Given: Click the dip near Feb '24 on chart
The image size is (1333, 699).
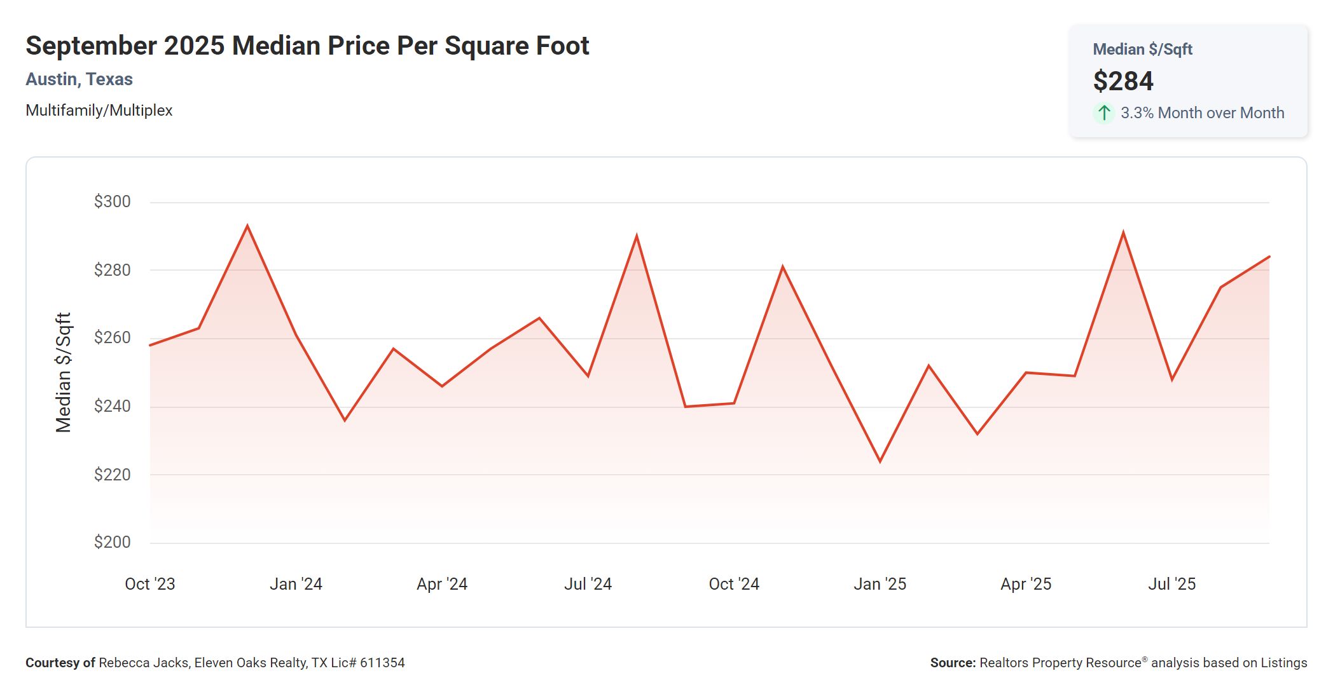Looking at the screenshot, I should [343, 421].
